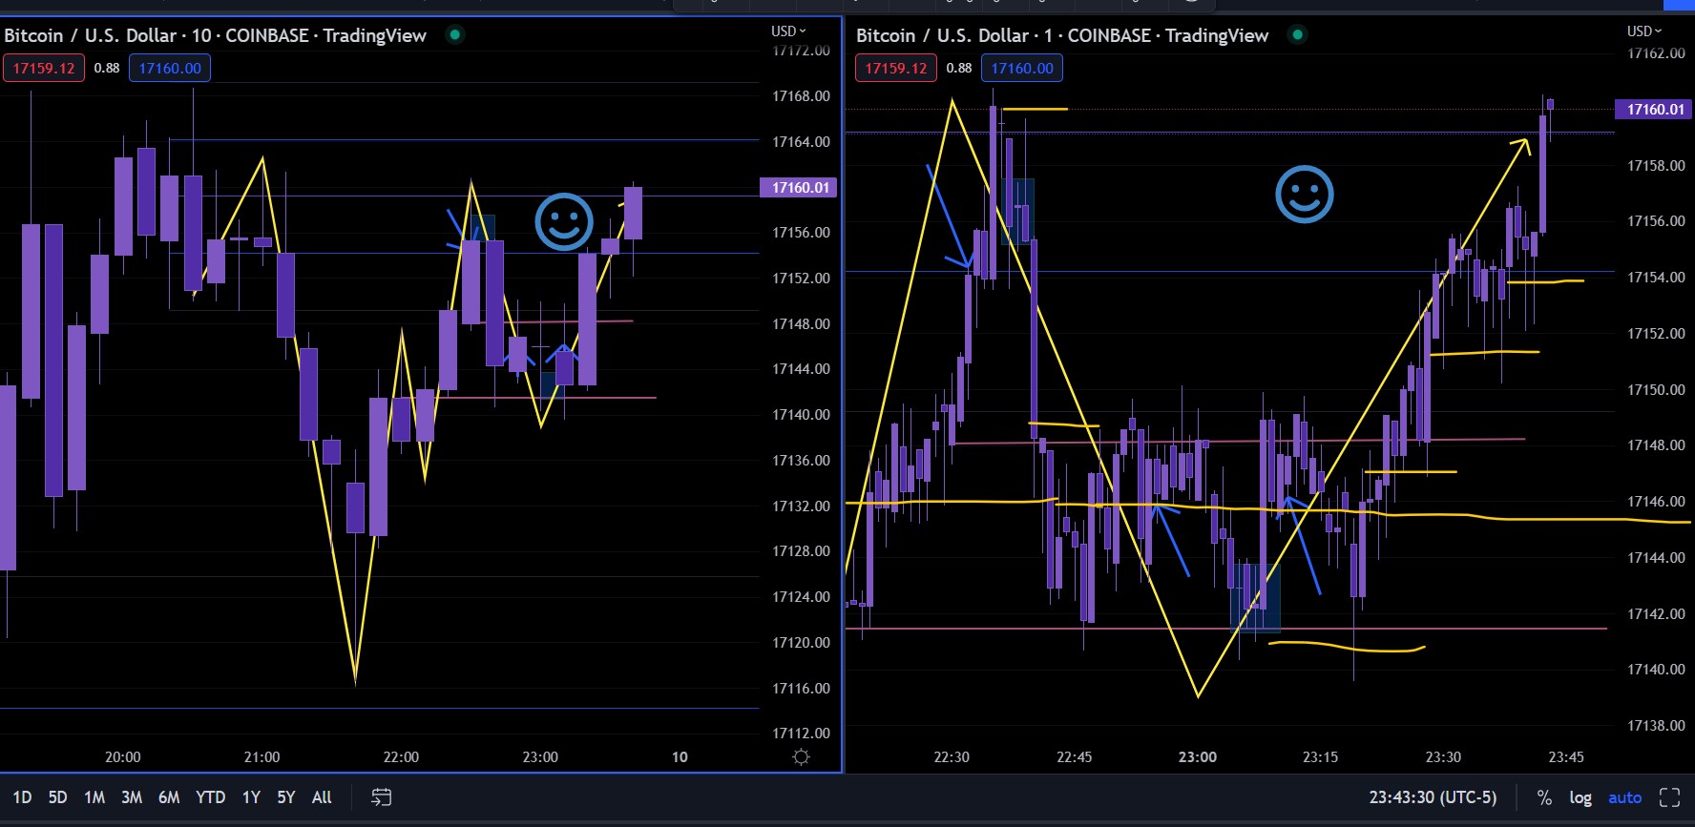
Task: Click the 22:00 time label on left chart
Action: [401, 757]
